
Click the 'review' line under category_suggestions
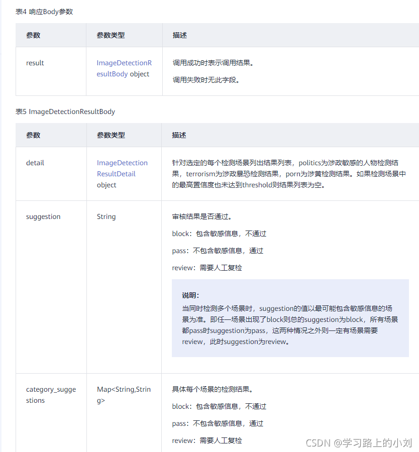coord(207,441)
